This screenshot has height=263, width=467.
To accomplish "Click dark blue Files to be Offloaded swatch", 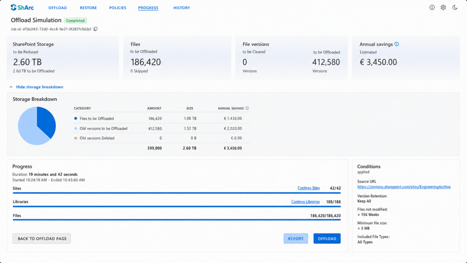I will pos(75,118).
